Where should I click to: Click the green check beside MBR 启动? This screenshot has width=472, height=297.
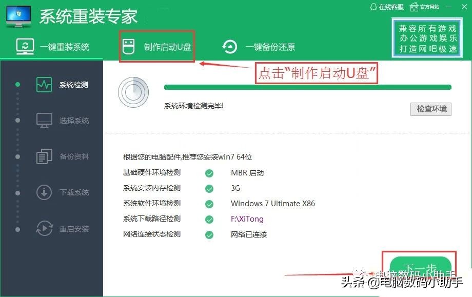point(209,173)
